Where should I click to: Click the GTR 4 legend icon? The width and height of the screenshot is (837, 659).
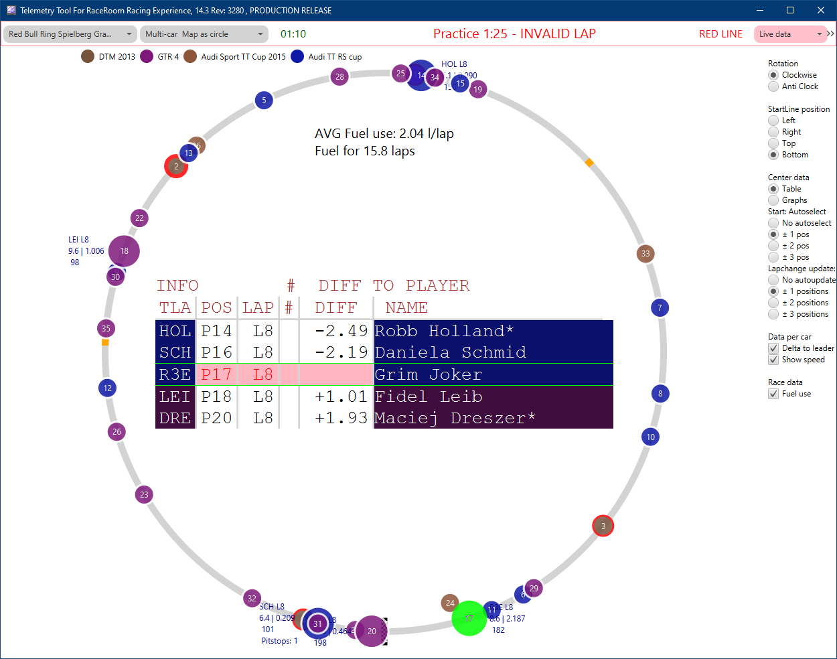[x=147, y=57]
